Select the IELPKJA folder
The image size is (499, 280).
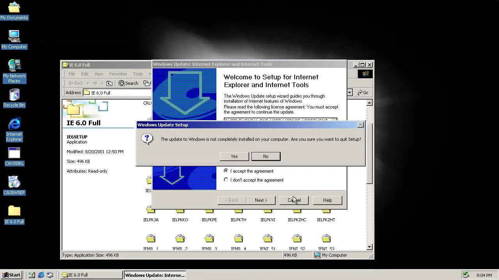tap(151, 215)
